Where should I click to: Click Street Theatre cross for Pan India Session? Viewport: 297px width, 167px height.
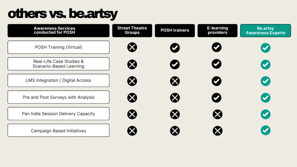[x=132, y=114]
